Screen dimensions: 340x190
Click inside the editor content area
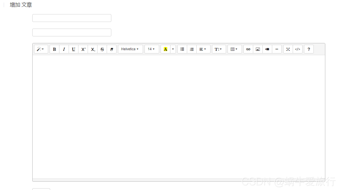point(179,117)
